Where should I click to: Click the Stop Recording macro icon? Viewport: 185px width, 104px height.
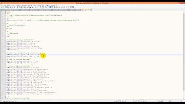[x=66, y=7]
